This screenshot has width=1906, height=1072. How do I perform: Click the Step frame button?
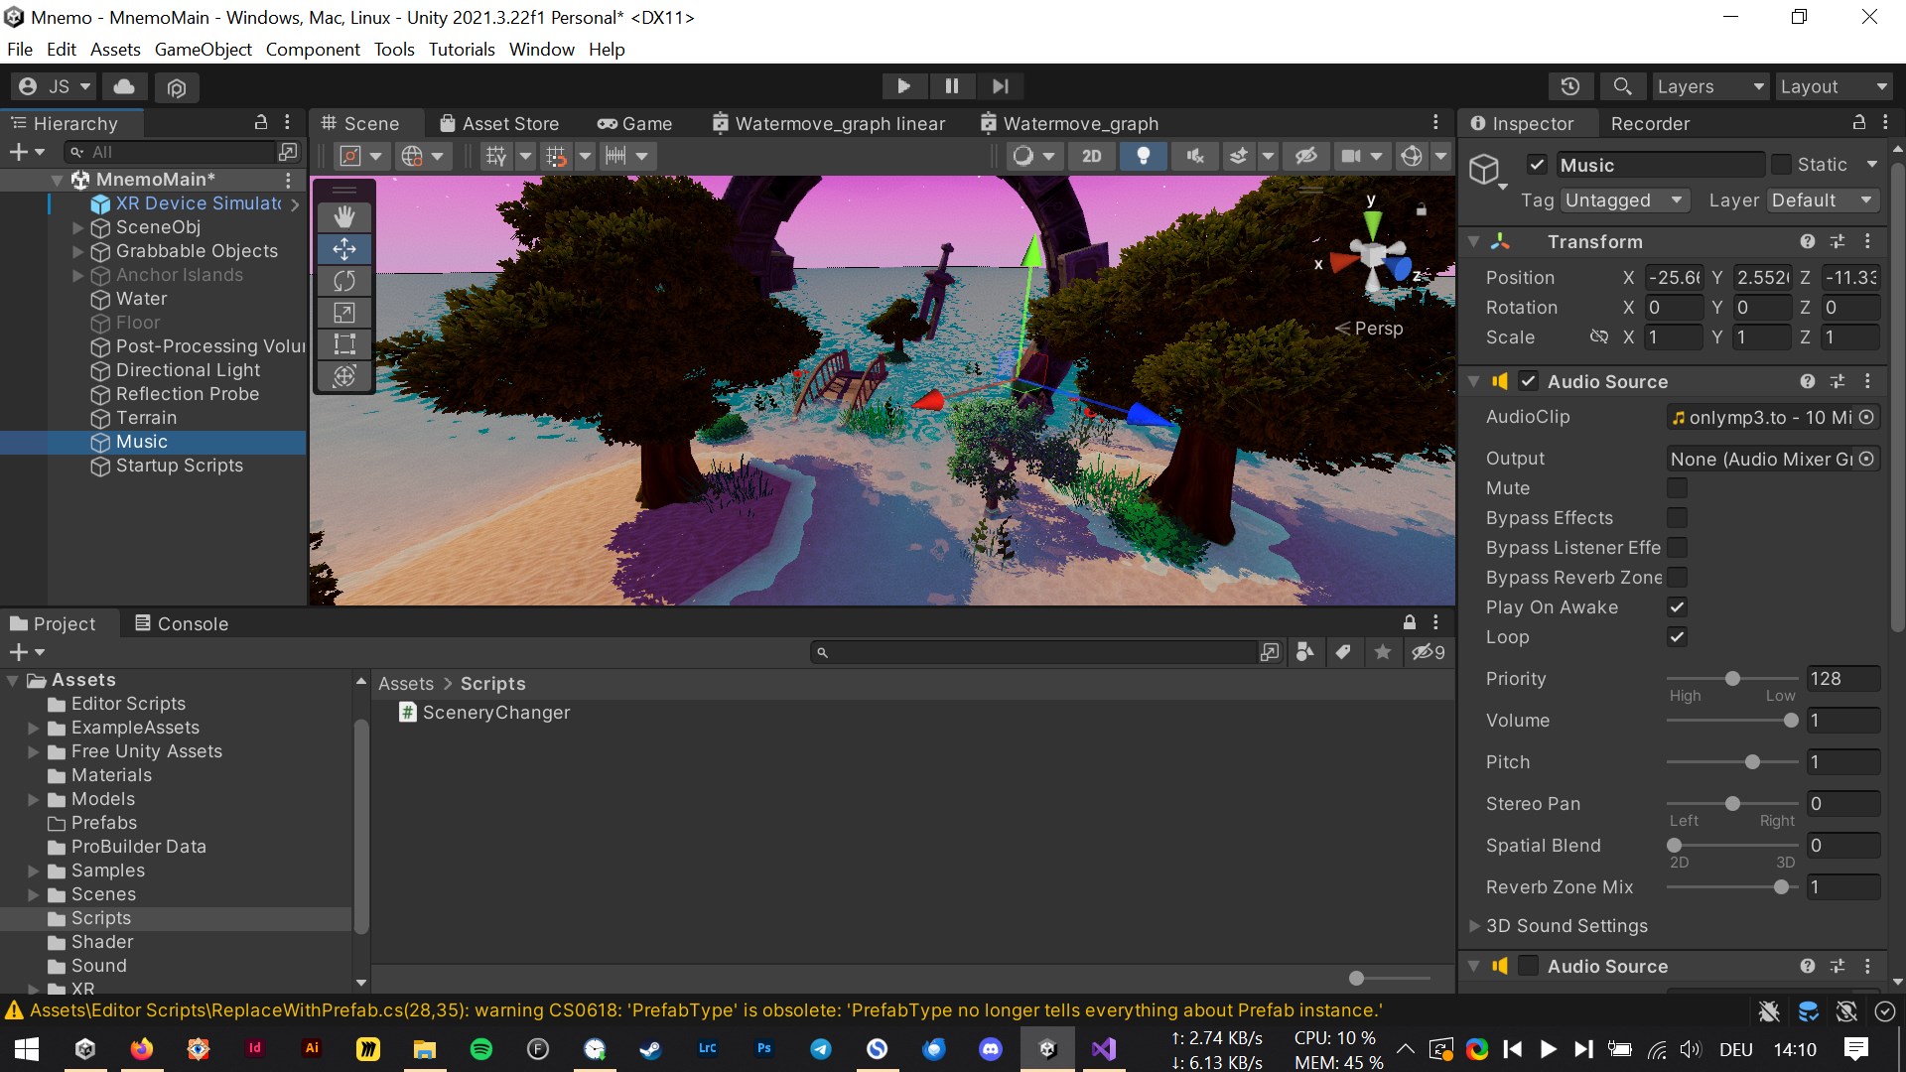pyautogui.click(x=1000, y=86)
